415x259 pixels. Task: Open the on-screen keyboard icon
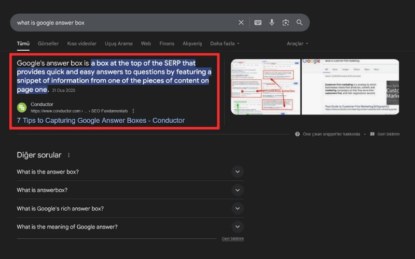click(x=258, y=23)
